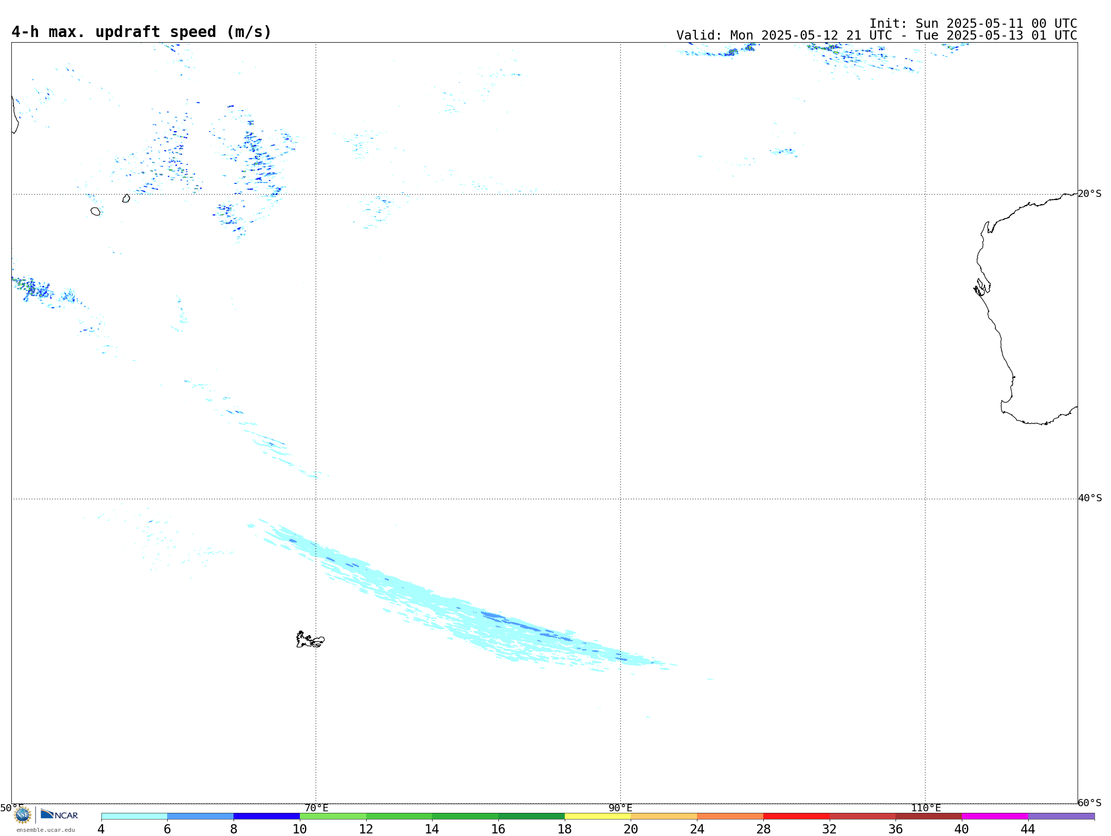Choose the light orange 20–24 m/s swatch
The image size is (1111, 836).
(664, 816)
